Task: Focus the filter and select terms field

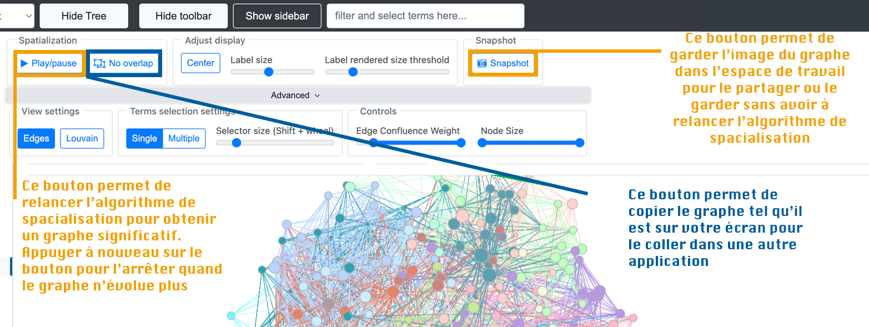Action: pyautogui.click(x=425, y=16)
